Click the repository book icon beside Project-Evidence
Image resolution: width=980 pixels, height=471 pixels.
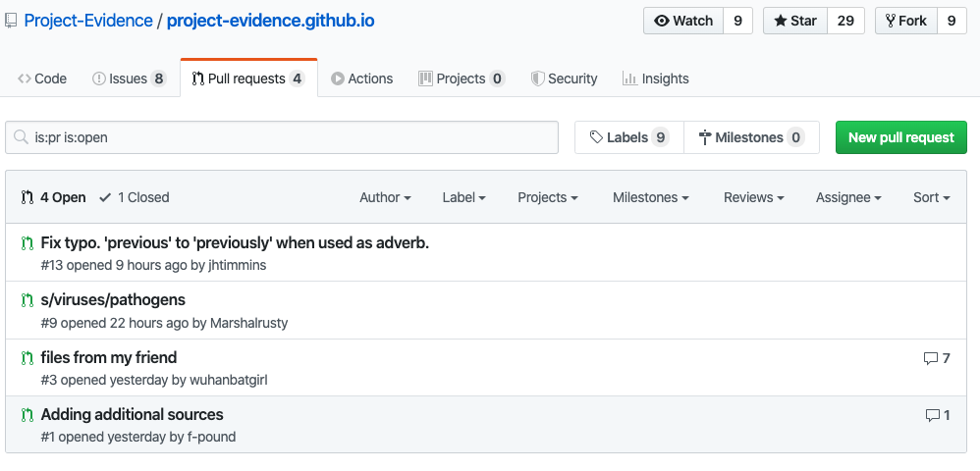click(11, 21)
